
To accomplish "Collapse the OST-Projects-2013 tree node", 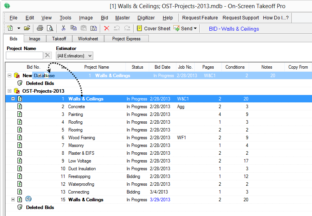I will [x=9, y=91].
